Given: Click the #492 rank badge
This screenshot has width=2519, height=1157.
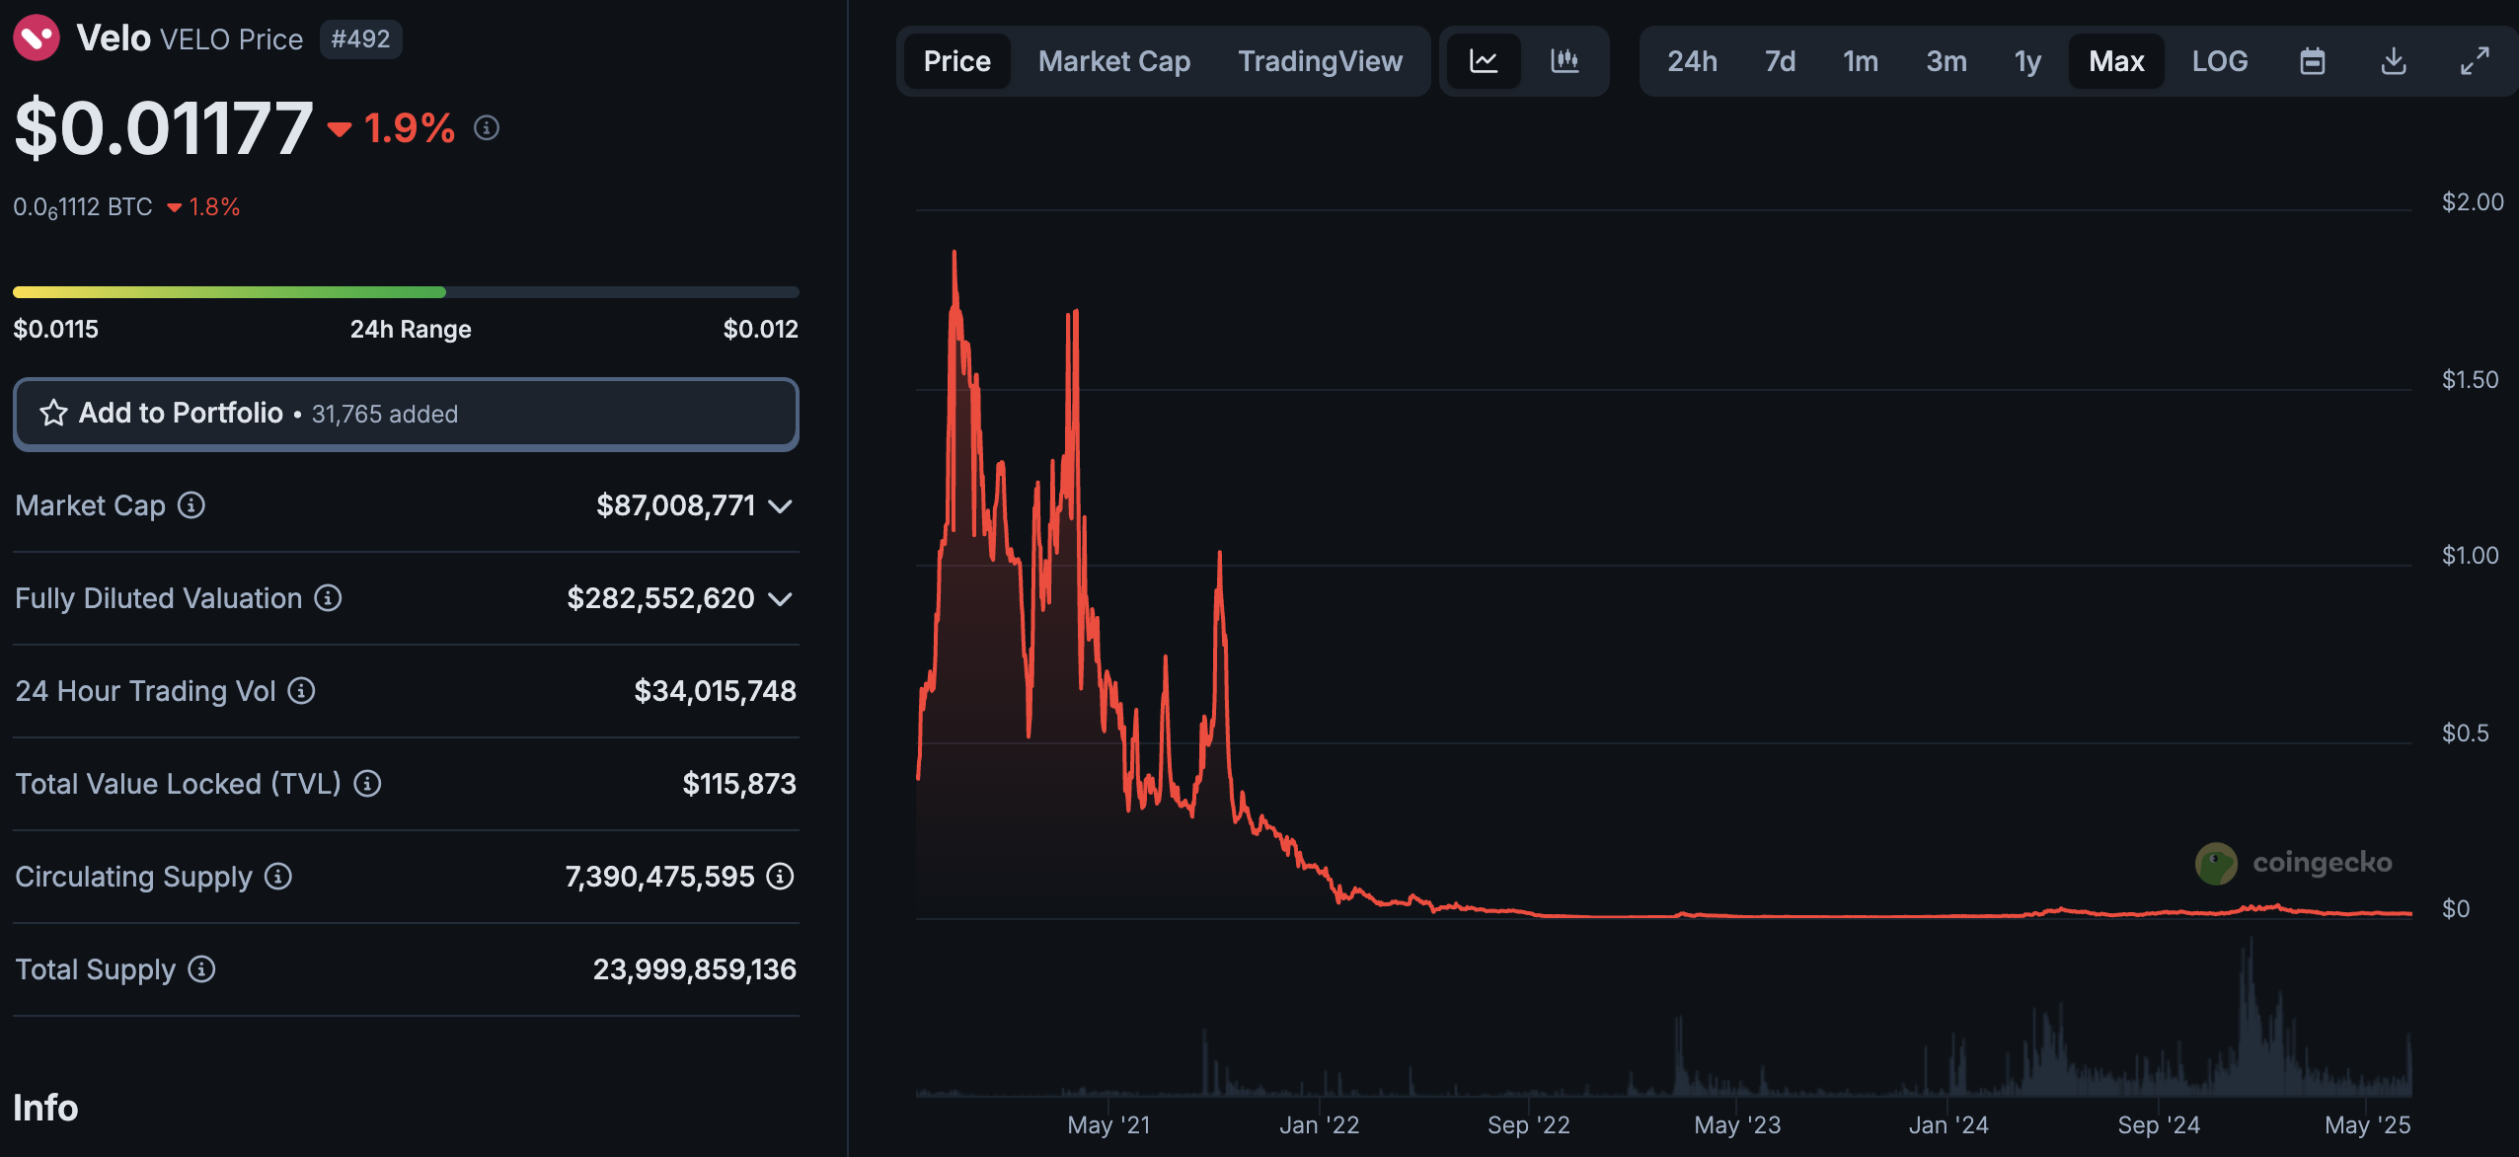Looking at the screenshot, I should point(360,39).
